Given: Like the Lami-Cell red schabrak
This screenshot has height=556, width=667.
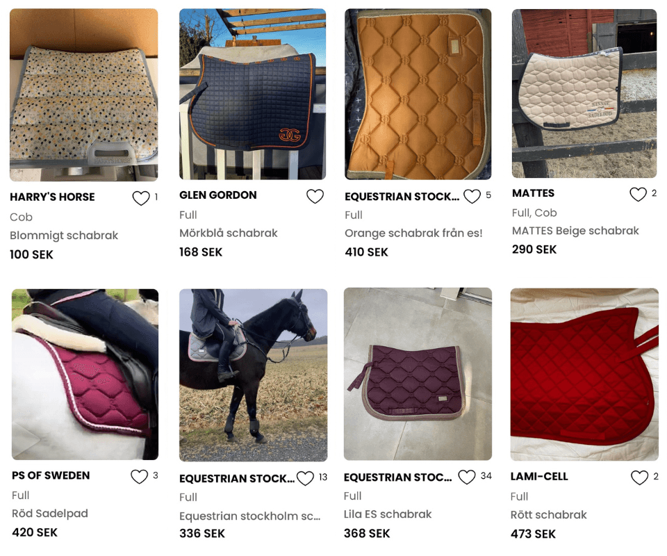Looking at the screenshot, I should pyautogui.click(x=639, y=477).
